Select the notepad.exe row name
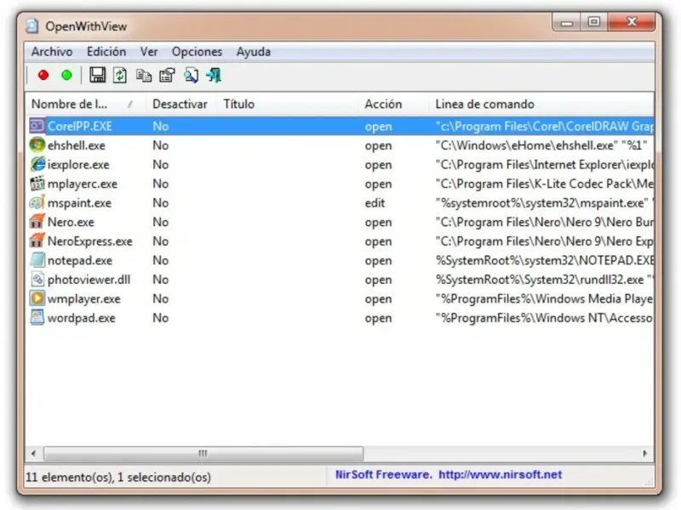The image size is (681, 510). (80, 260)
